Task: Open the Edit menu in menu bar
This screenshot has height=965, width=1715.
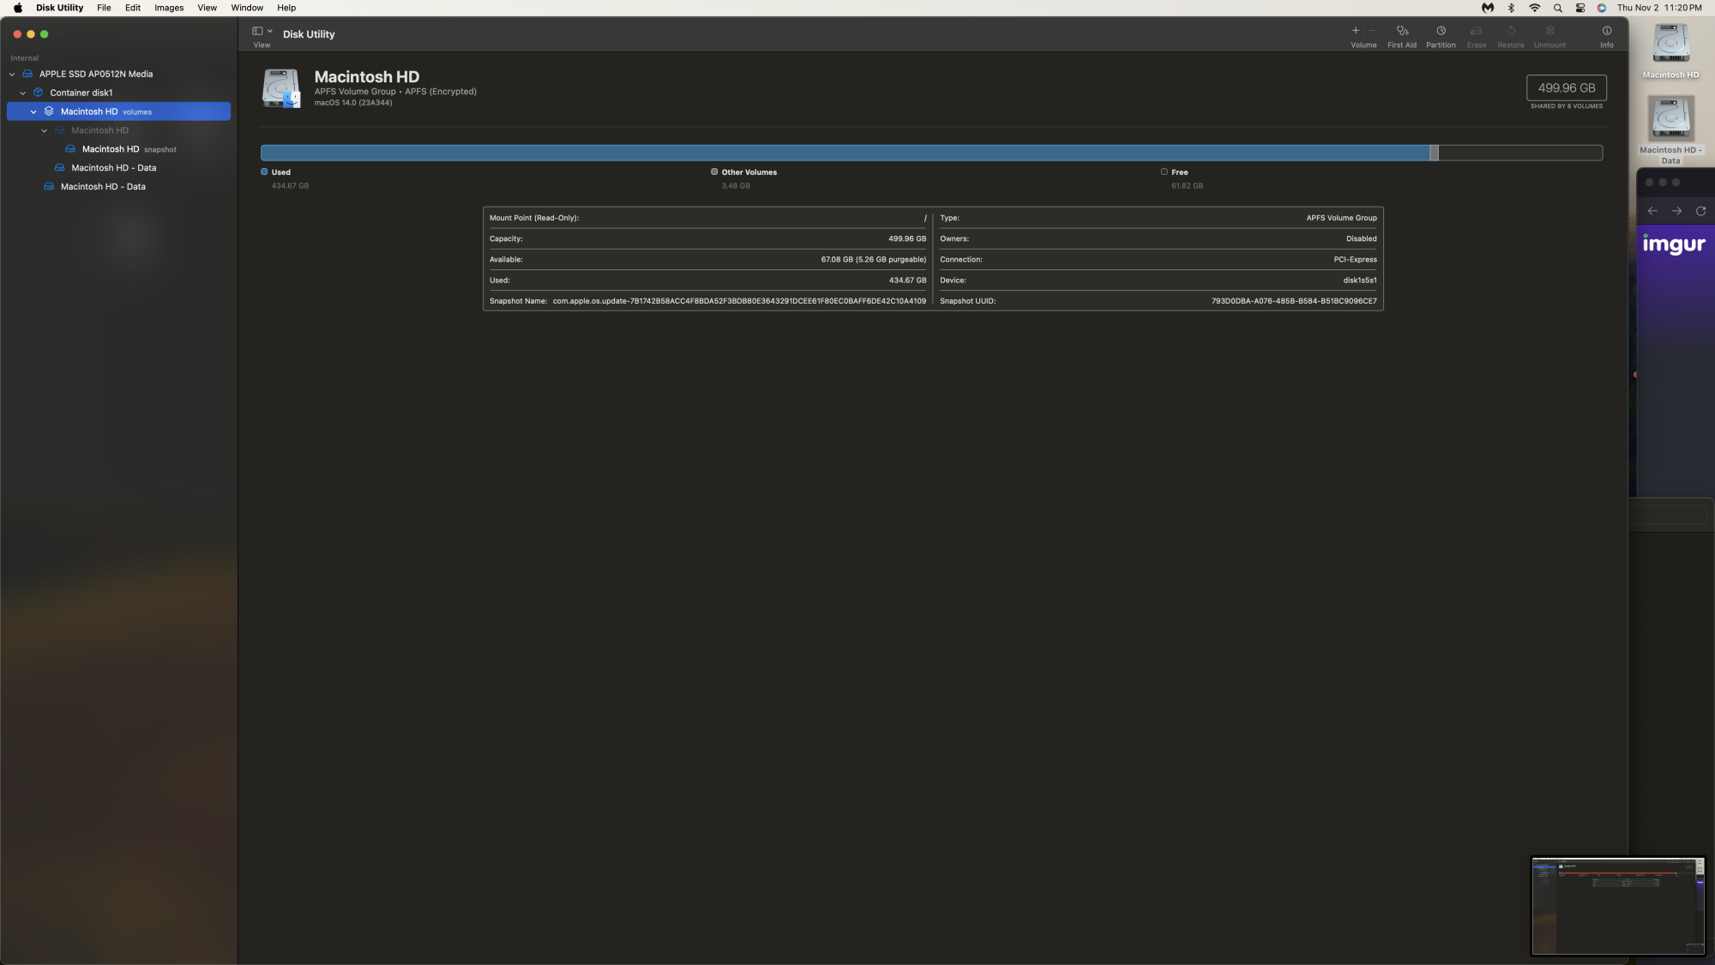Action: pyautogui.click(x=130, y=9)
